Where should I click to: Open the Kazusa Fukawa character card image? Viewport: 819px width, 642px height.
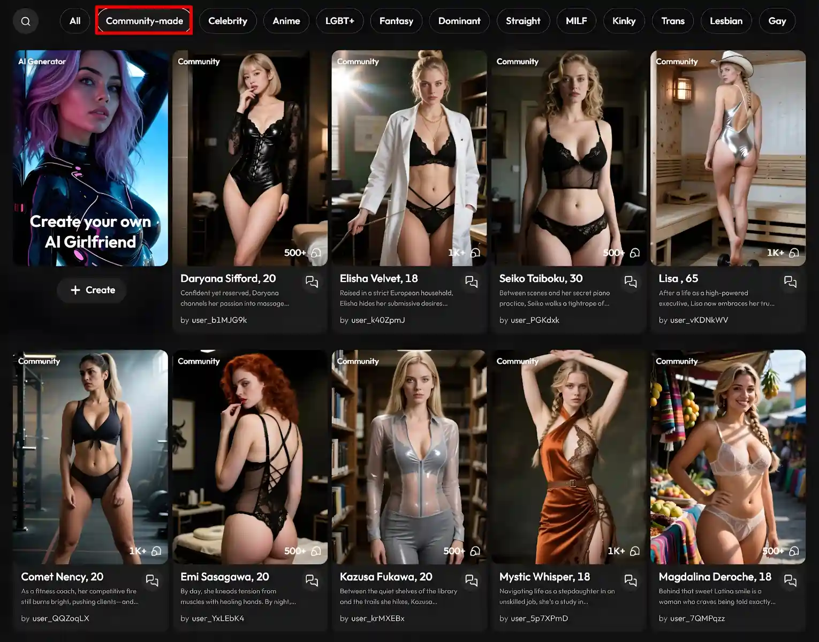(x=409, y=456)
